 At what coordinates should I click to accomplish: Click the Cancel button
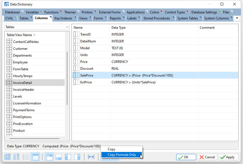207,157
